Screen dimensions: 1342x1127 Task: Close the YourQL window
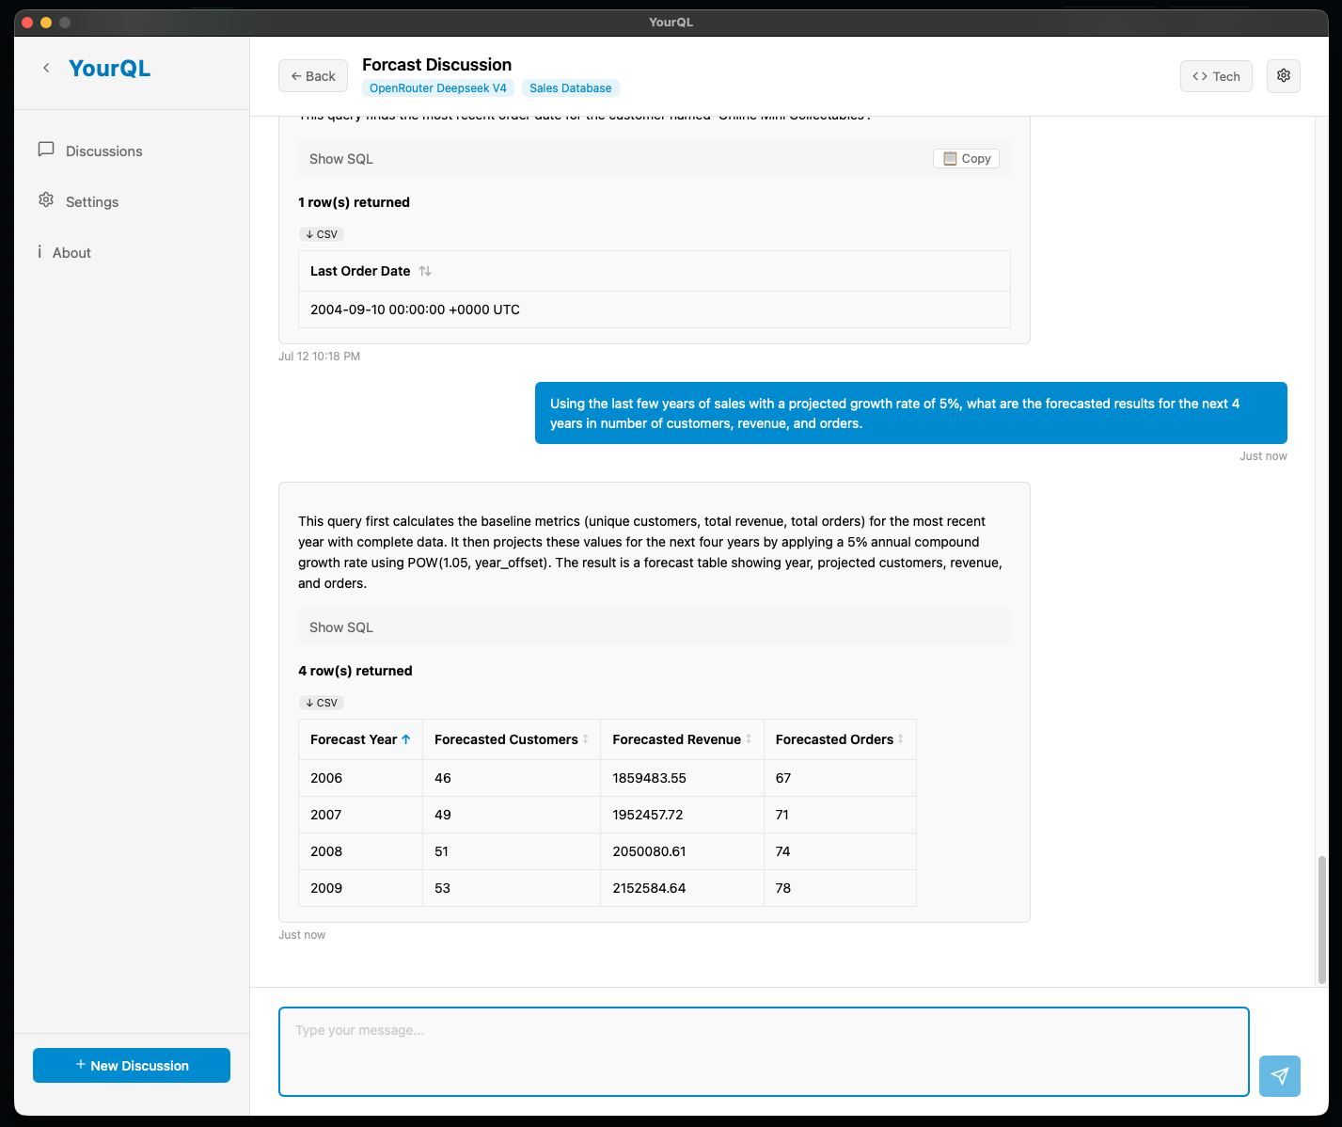point(26,22)
